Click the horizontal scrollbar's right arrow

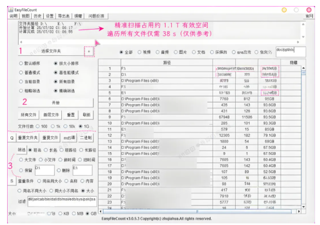pyautogui.click(x=299, y=211)
